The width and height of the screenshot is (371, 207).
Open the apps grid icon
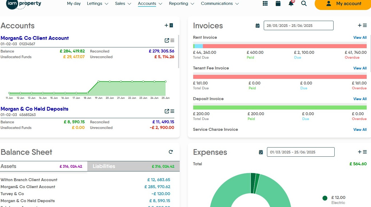pyautogui.click(x=265, y=3)
